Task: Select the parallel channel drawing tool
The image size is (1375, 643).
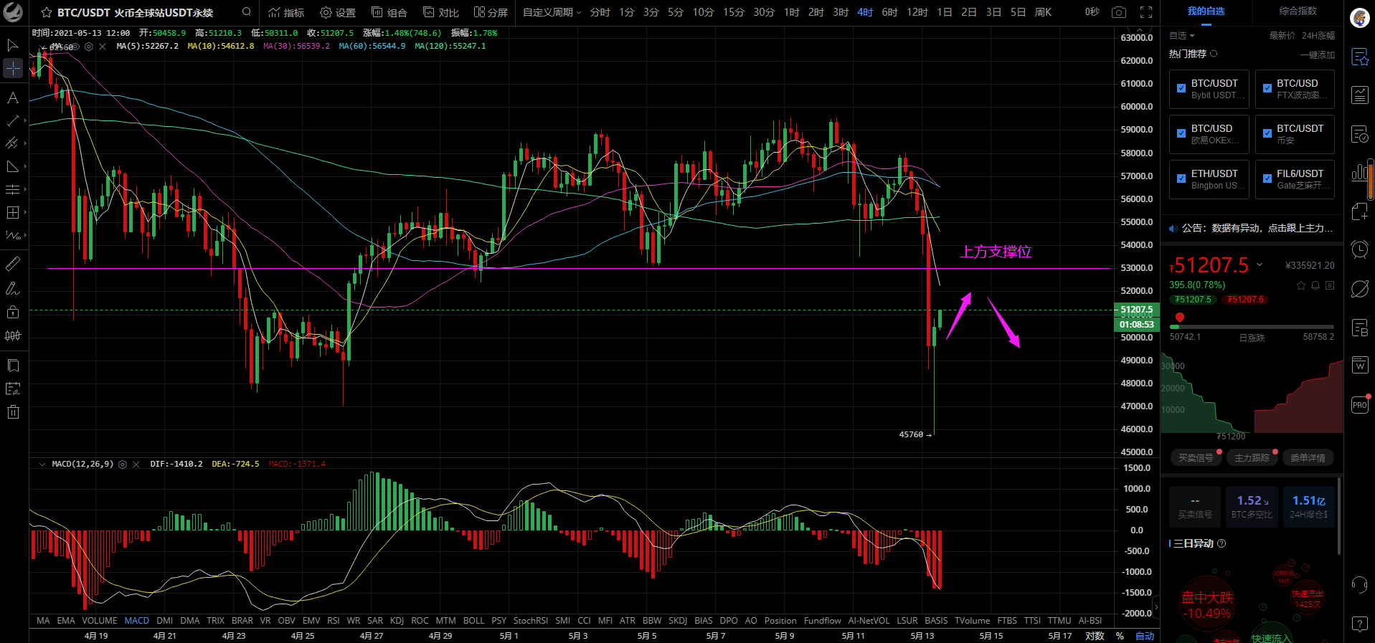Action: click(13, 143)
